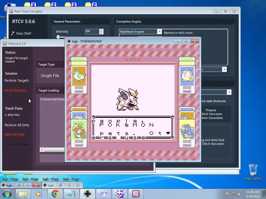Switch to Real-Time Corruptor taskbar icon
This screenshot has height=199, width=266.
tap(119, 194)
